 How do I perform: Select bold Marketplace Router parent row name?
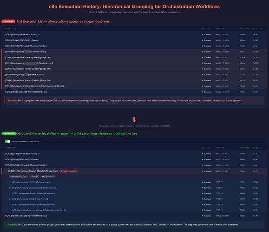coord(33,171)
